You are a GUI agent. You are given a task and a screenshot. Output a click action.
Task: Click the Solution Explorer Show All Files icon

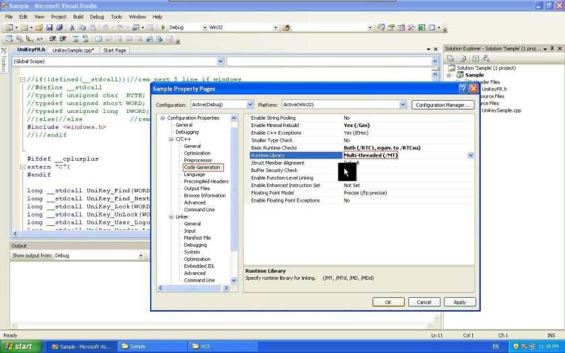(463, 58)
